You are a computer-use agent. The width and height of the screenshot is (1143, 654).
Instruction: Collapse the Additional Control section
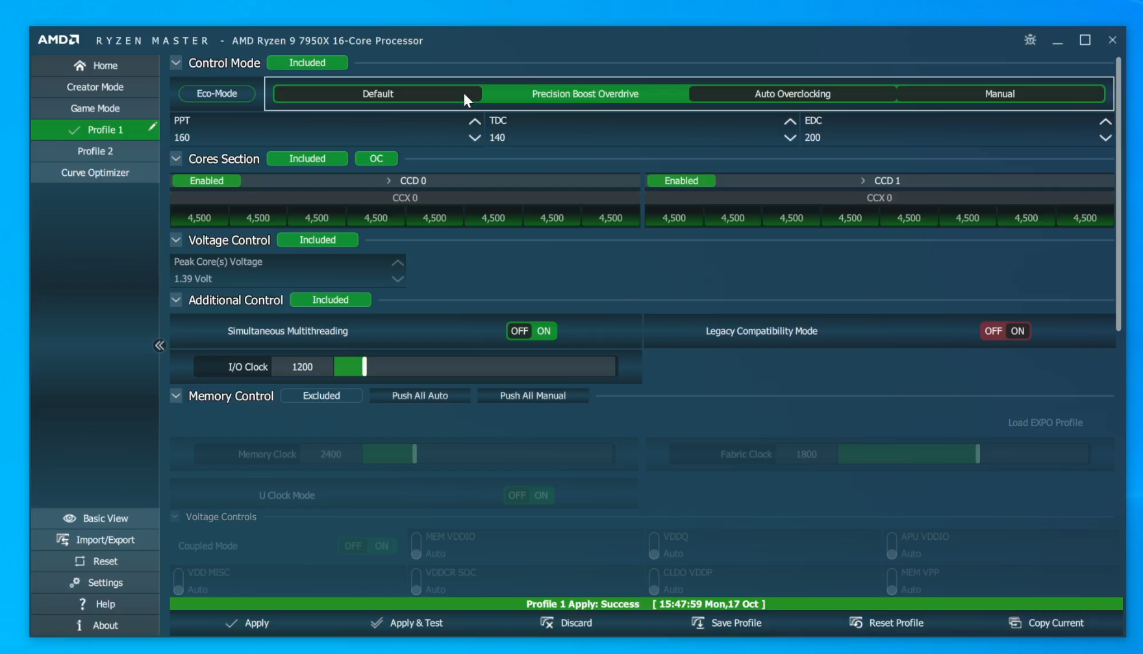click(176, 300)
